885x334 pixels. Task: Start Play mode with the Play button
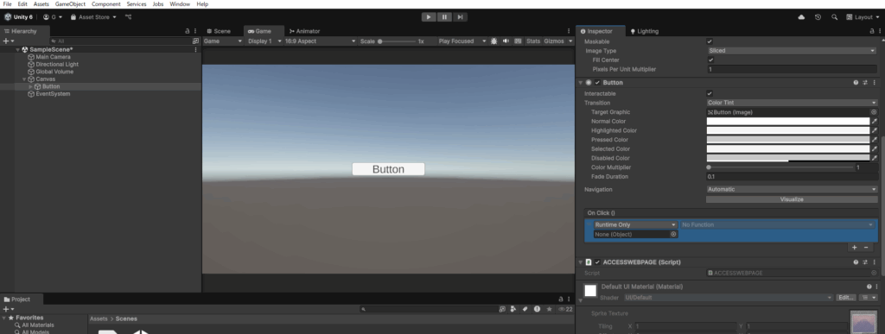[429, 17]
